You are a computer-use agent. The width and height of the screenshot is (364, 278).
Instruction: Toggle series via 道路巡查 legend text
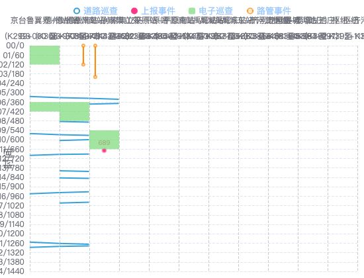coord(101,11)
